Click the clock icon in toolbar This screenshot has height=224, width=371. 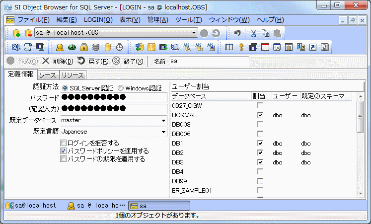coord(120,47)
